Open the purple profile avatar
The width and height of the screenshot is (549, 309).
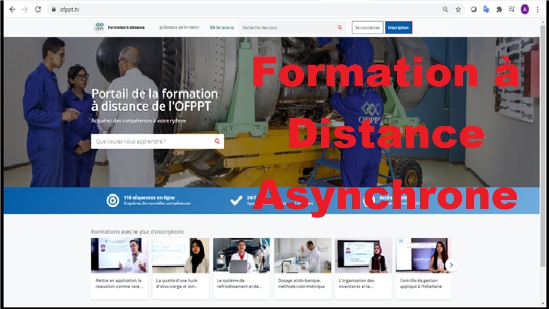(525, 9)
